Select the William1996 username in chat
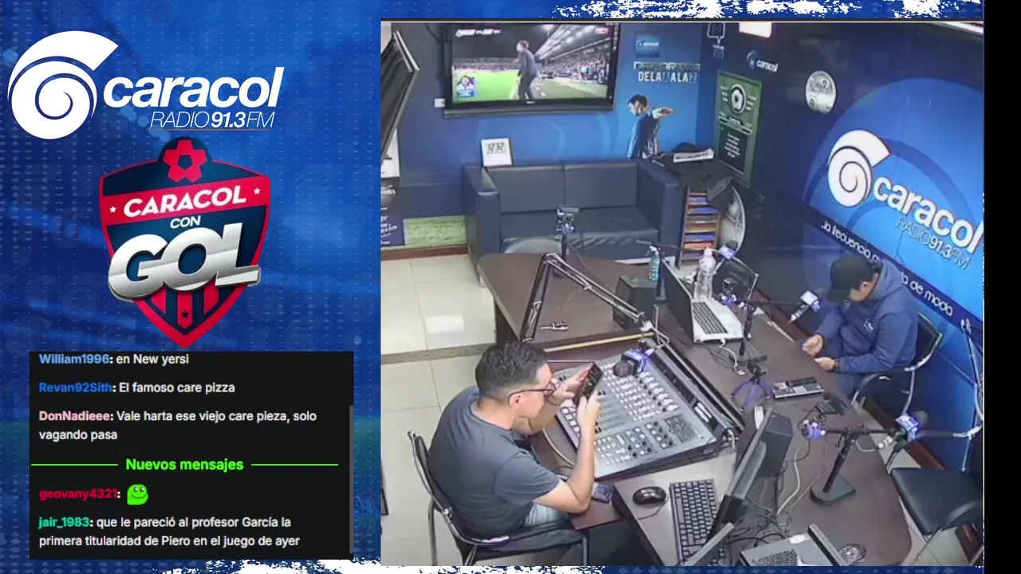This screenshot has height=574, width=1021. (74, 360)
